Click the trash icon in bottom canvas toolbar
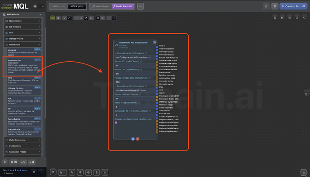Image resolution: width=310 pixels, height=177 pixels. pos(53,172)
